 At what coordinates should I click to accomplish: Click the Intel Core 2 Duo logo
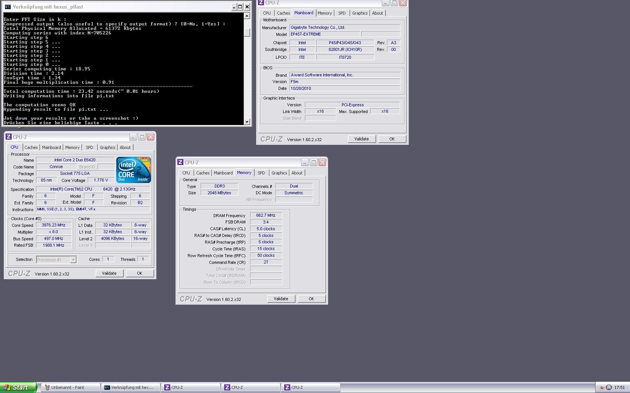pos(133,170)
